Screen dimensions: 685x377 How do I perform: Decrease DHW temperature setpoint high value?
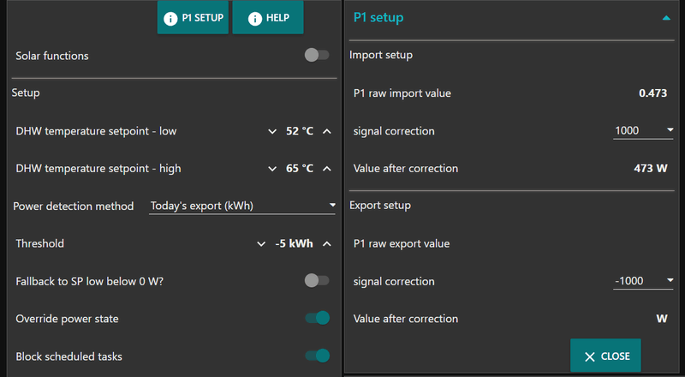pos(273,169)
